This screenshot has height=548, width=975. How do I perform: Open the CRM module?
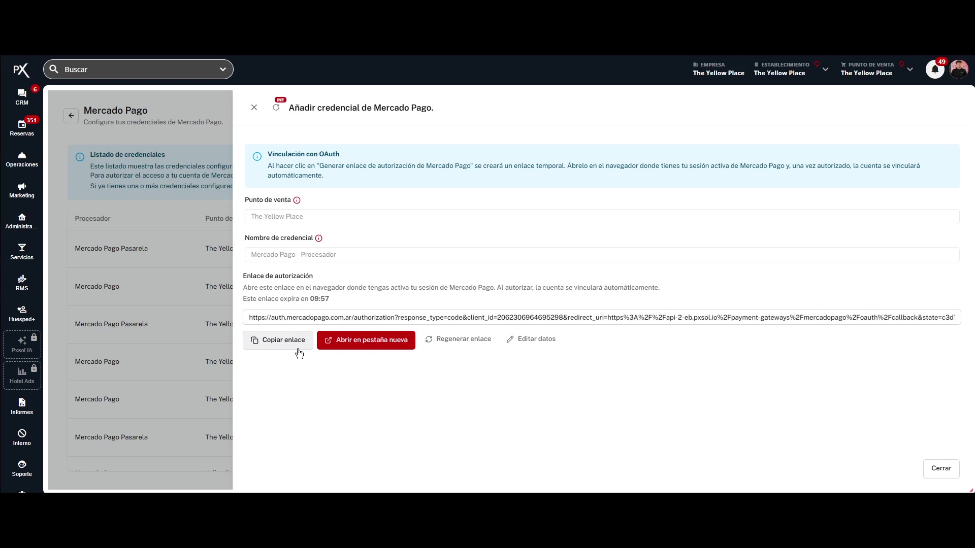click(x=22, y=97)
